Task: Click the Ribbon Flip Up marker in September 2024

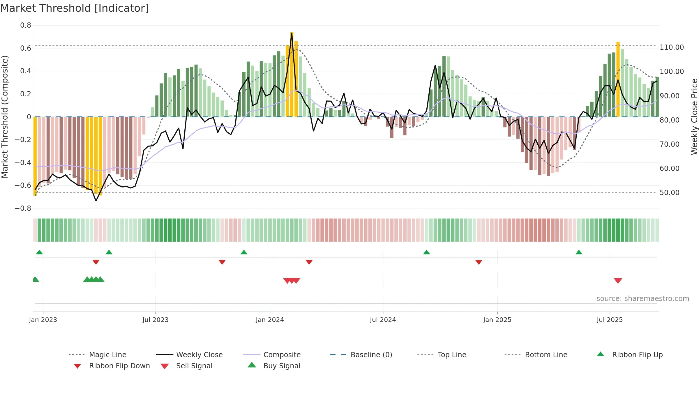Action: click(426, 252)
